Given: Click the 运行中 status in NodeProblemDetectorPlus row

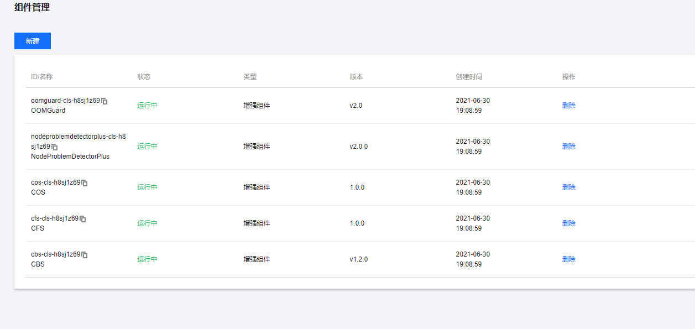Looking at the screenshot, I should (x=147, y=146).
